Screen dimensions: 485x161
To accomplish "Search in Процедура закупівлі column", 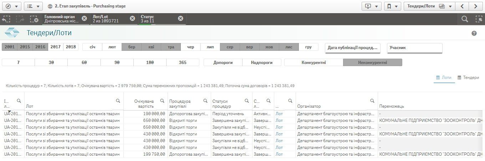I will [x=205, y=101].
